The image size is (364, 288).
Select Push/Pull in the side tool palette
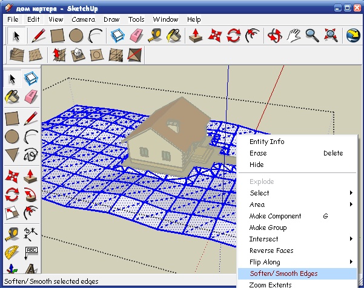[31, 176]
